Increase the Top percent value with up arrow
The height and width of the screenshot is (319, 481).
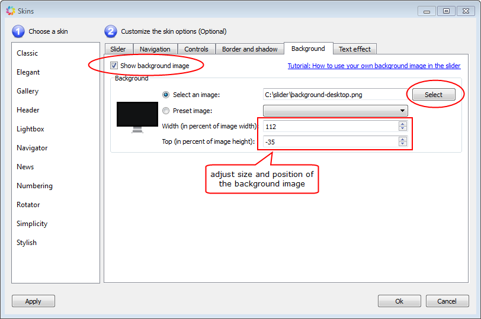click(402, 139)
